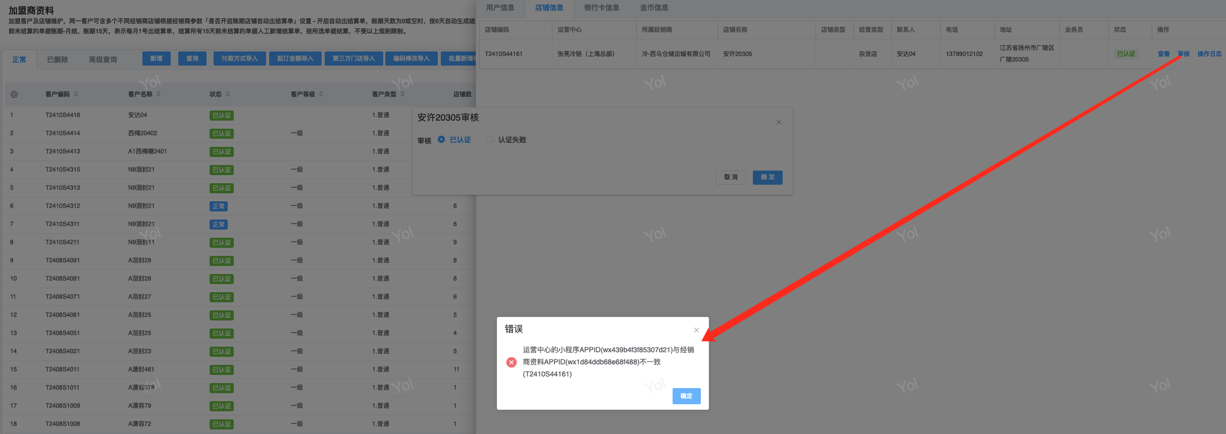This screenshot has height=434, width=1226.
Task: Open table column settings gear icon
Action: tap(14, 94)
